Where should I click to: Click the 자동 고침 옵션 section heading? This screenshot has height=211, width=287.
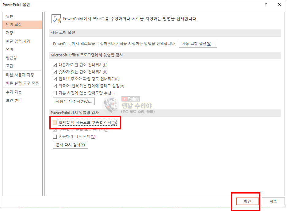click(63, 33)
